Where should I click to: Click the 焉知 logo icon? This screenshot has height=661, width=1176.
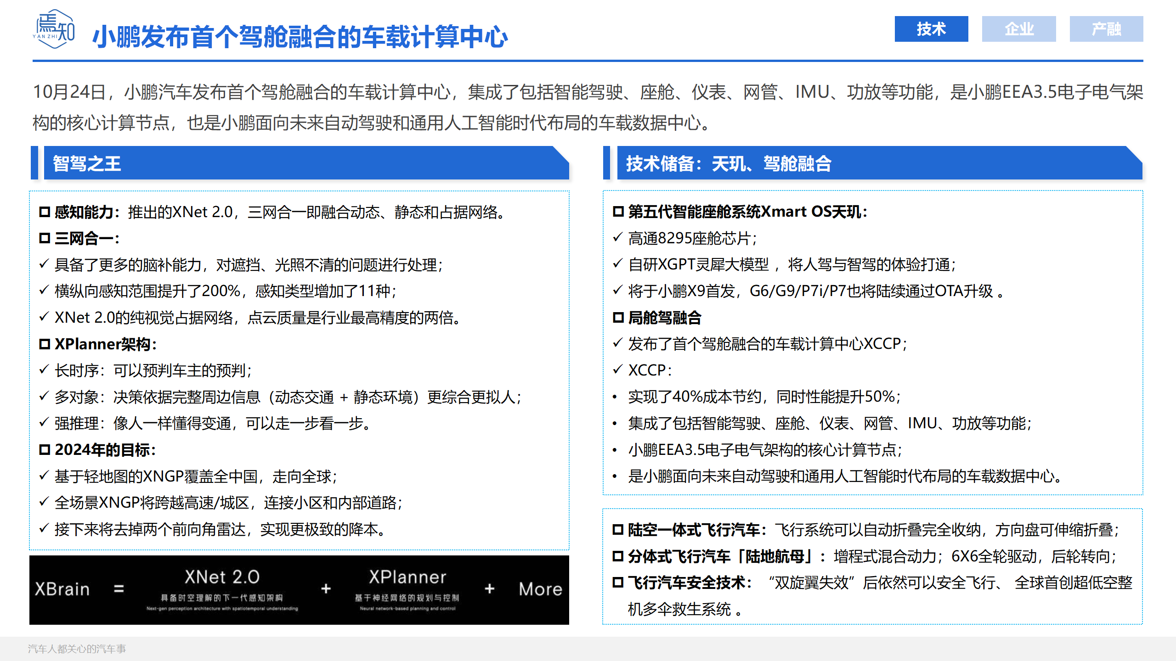54,29
